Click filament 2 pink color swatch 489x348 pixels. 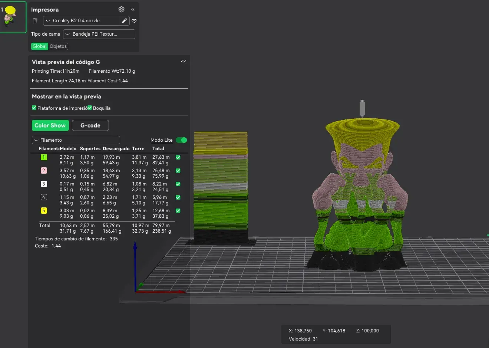click(x=44, y=170)
